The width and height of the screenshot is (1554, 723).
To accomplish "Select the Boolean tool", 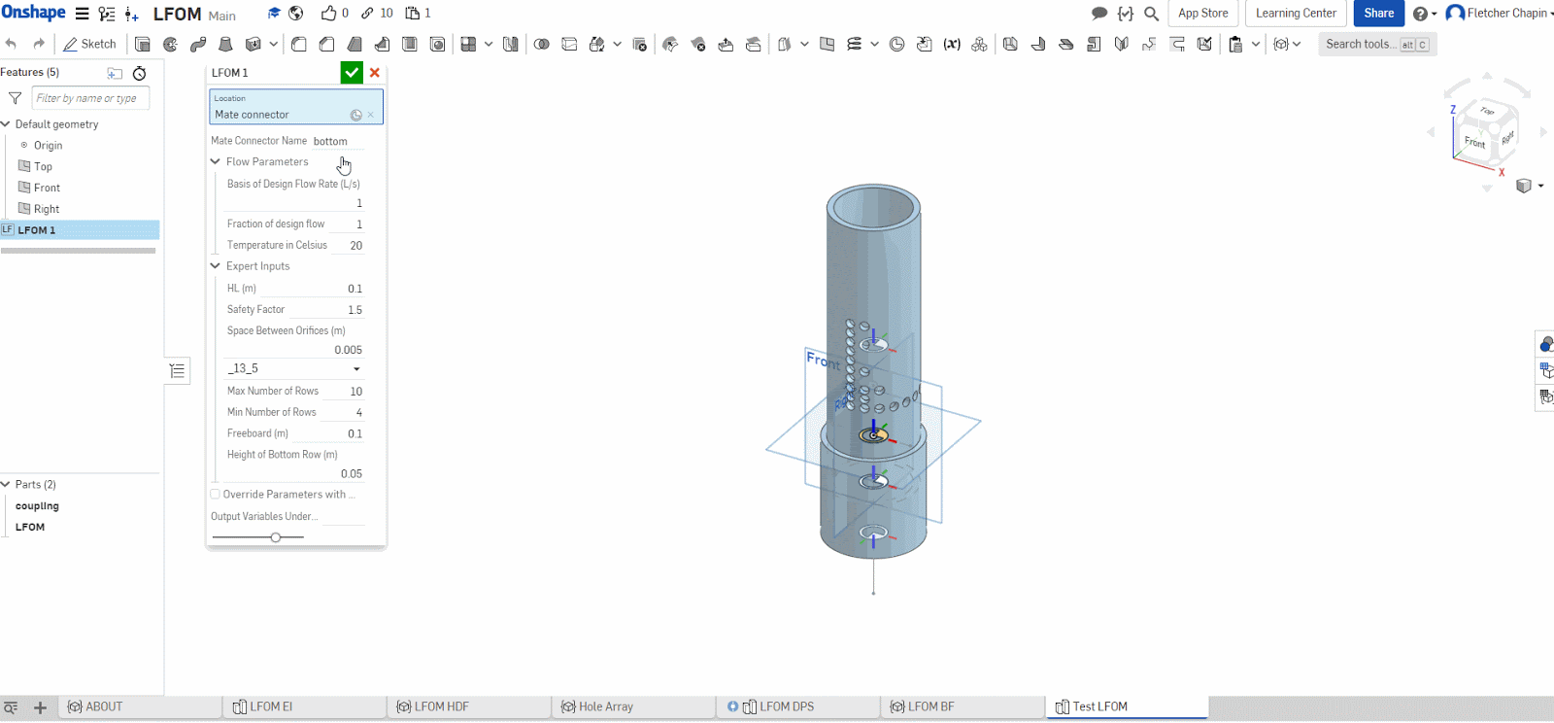I will (x=542, y=44).
